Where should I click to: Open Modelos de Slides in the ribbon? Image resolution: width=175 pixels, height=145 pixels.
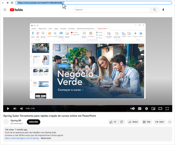point(84,35)
